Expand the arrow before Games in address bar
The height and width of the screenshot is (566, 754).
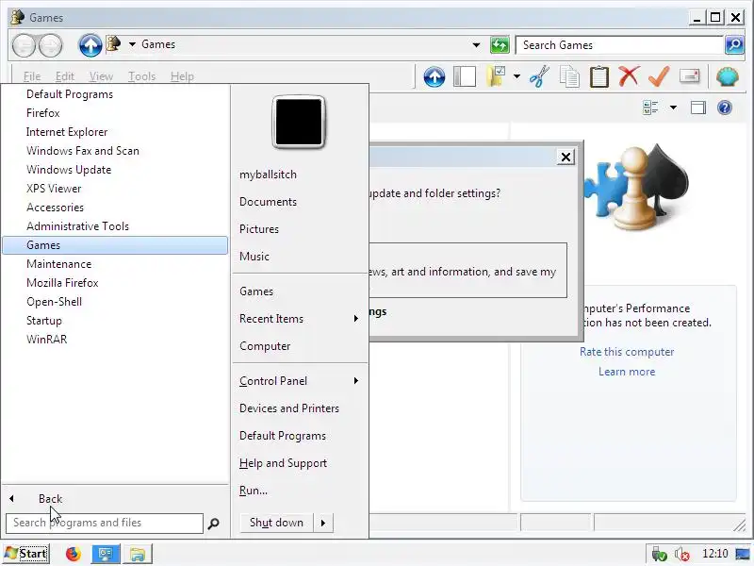(x=132, y=44)
